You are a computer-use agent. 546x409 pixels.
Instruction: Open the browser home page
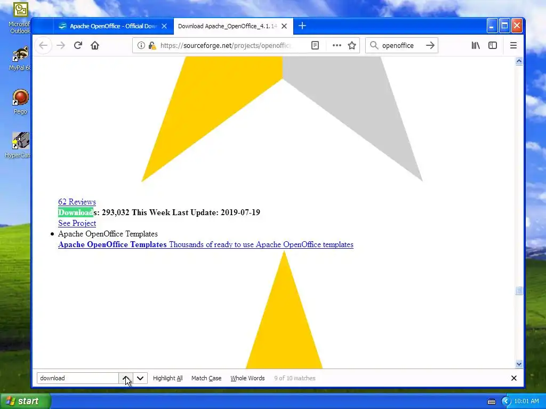coord(95,45)
